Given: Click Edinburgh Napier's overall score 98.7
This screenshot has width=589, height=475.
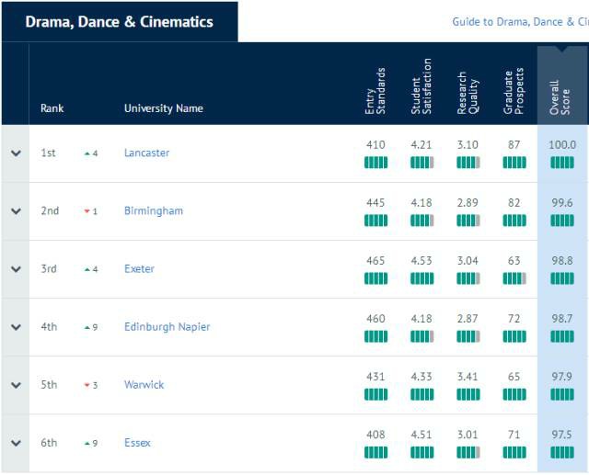Looking at the screenshot, I should 562,319.
